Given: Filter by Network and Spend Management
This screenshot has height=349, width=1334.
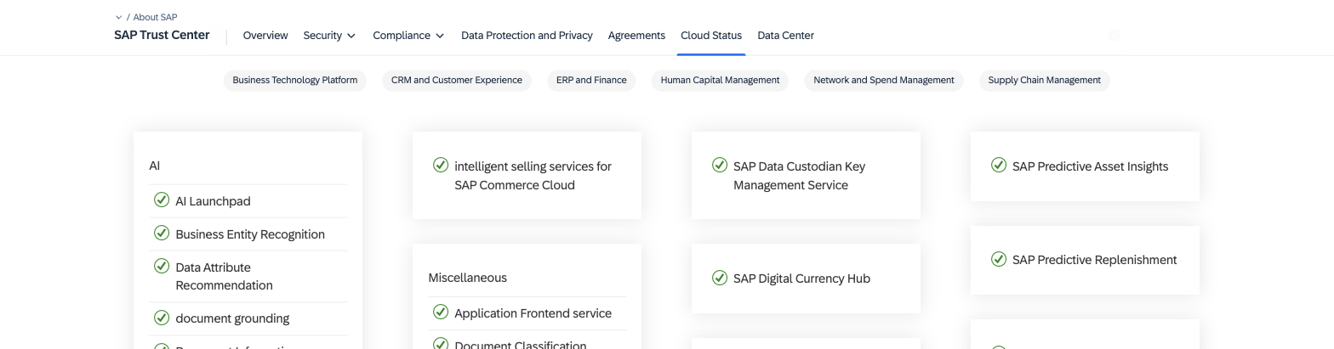Looking at the screenshot, I should [884, 81].
